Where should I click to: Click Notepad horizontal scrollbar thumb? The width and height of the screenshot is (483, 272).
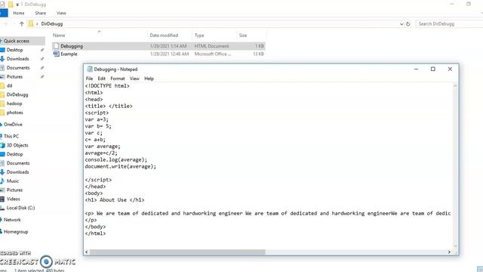point(177,252)
